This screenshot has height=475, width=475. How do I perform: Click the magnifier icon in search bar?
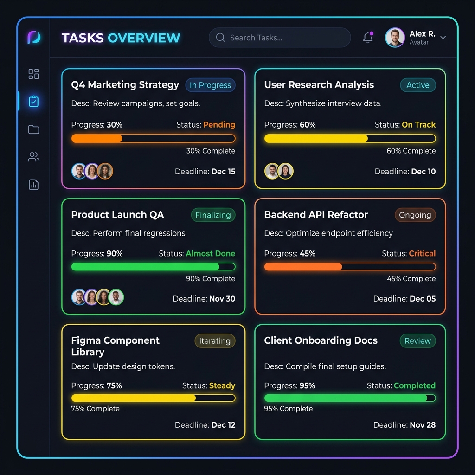pyautogui.click(x=220, y=38)
